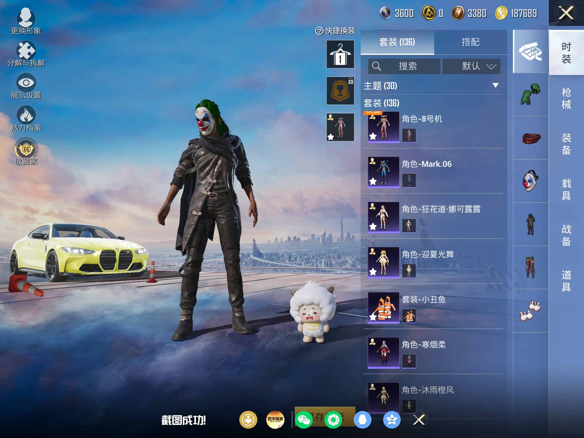Viewport: 584px width, 438px height.
Task: Click small preview icon under 角色-Mark.06
Action: (409, 181)
